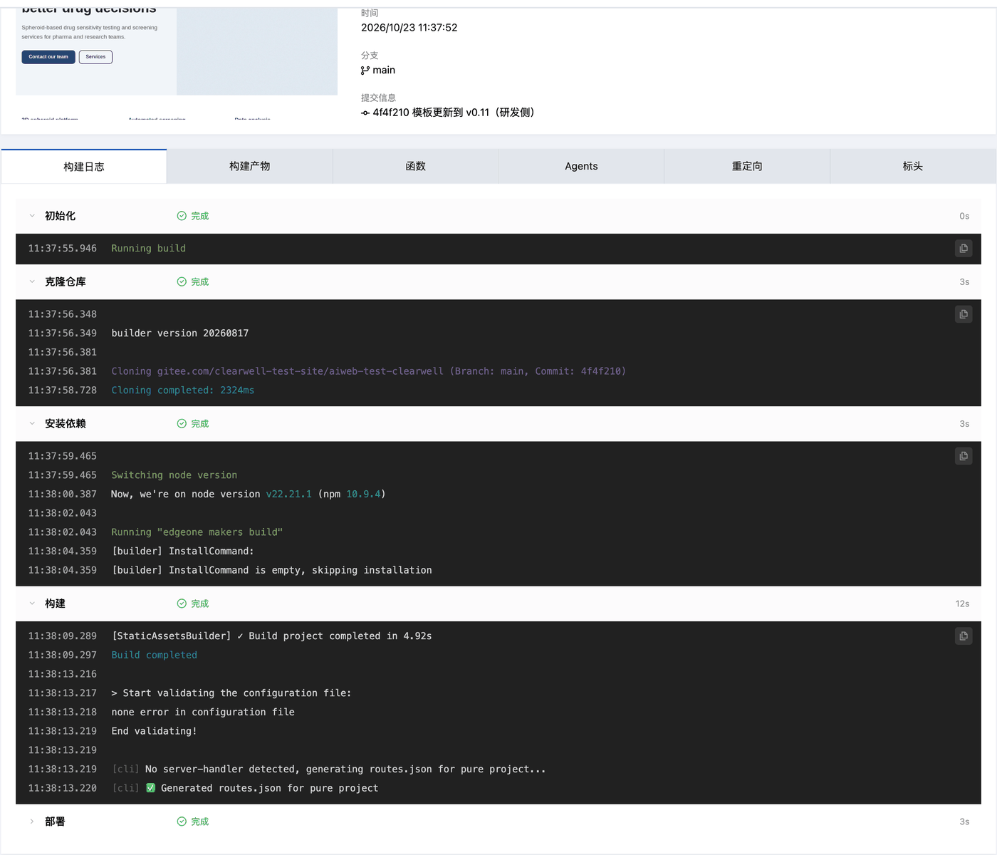Click the commit icon beside 4f4f210
The image size is (997, 855).
365,113
